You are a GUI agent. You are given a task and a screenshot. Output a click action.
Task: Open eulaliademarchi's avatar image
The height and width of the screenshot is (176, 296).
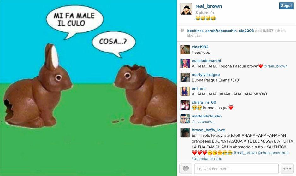185,63
